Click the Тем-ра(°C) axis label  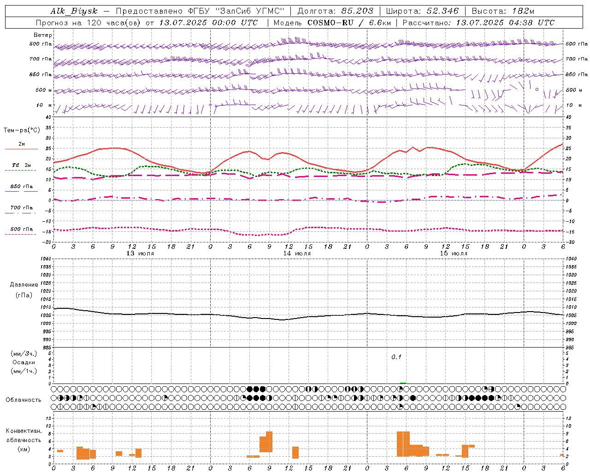point(22,130)
